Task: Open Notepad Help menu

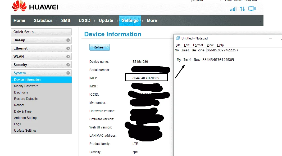Action: [x=220, y=45]
